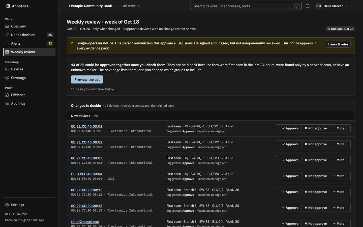Image resolution: width=363 pixels, height=227 pixels.
Task: Open Audit log list icon
Action: click(7, 103)
